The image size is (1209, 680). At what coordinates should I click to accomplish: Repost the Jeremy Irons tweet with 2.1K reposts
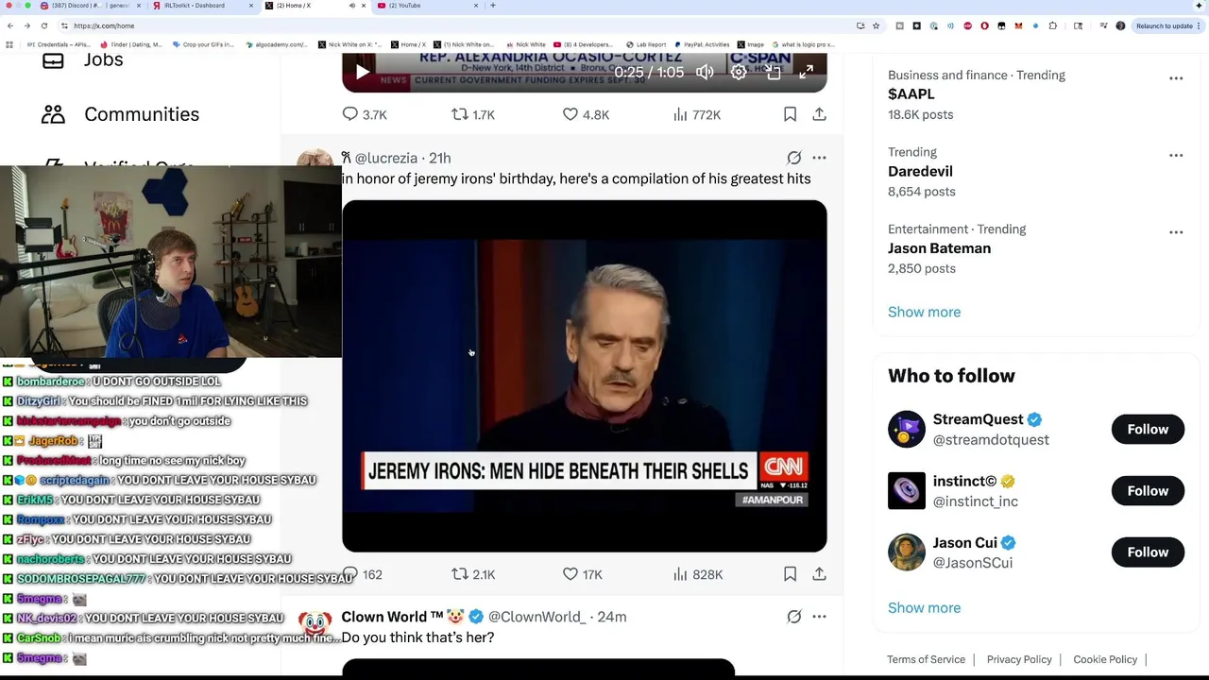point(473,574)
